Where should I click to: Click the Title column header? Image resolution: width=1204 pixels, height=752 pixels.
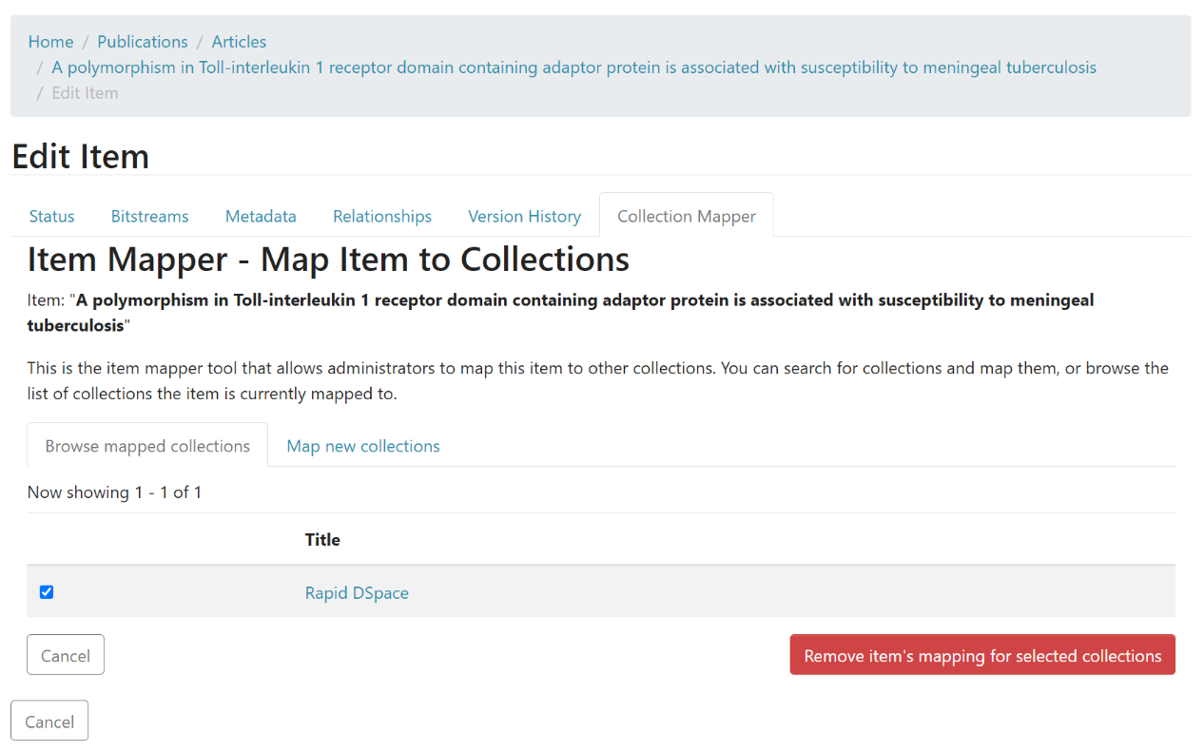coord(322,540)
